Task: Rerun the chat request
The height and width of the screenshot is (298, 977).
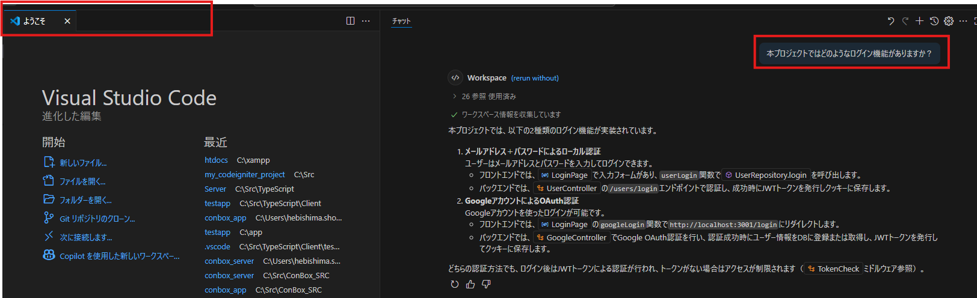Action: click(455, 284)
